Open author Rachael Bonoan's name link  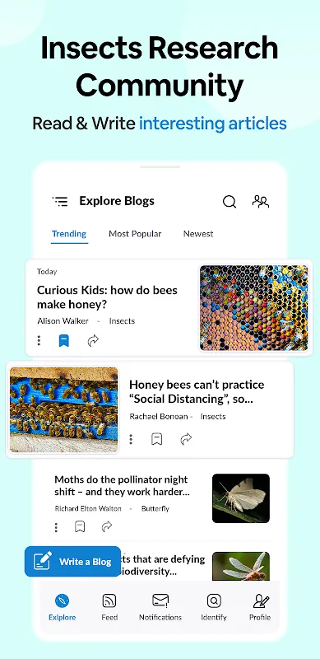[x=159, y=417]
